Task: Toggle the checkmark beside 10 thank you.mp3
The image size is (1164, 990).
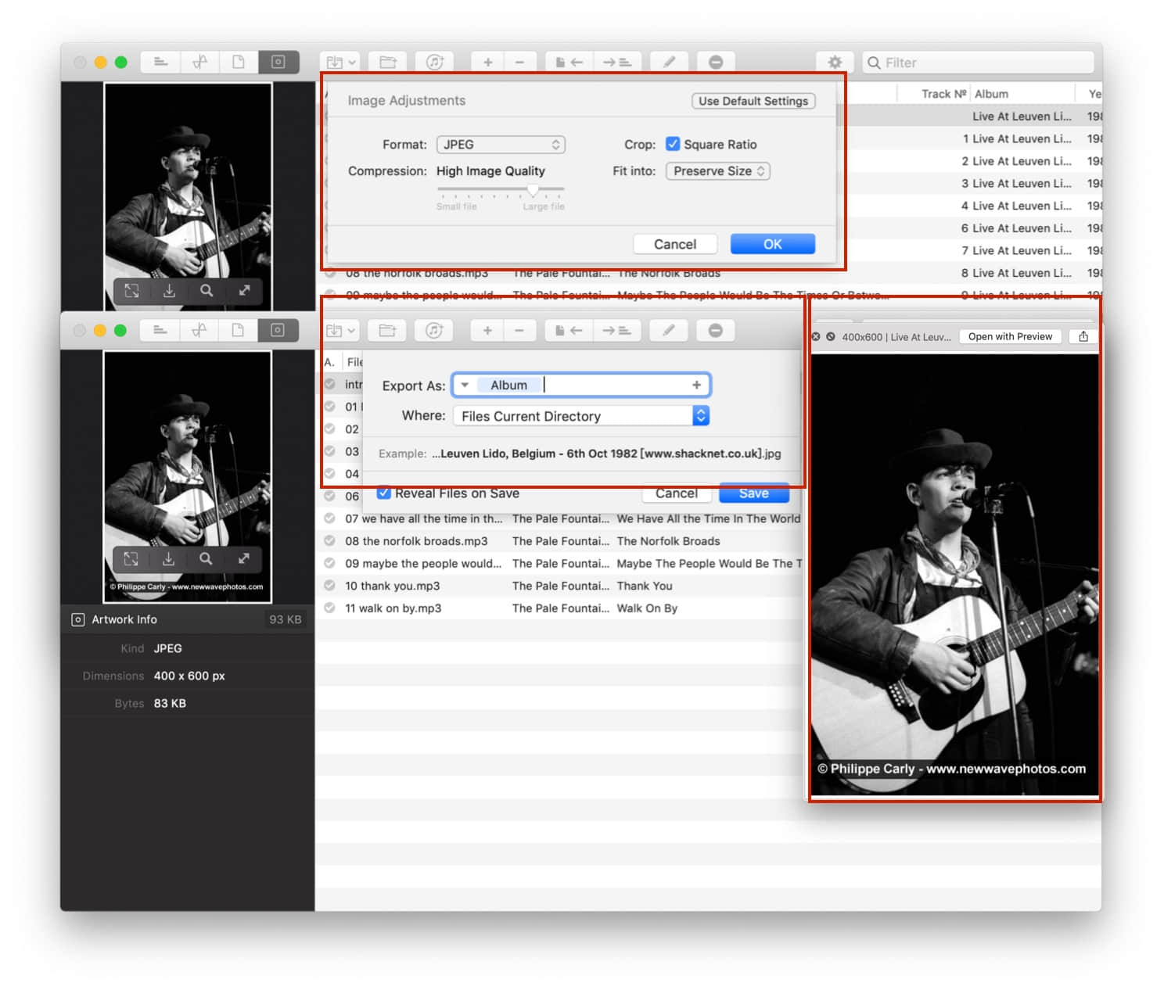Action: (330, 586)
